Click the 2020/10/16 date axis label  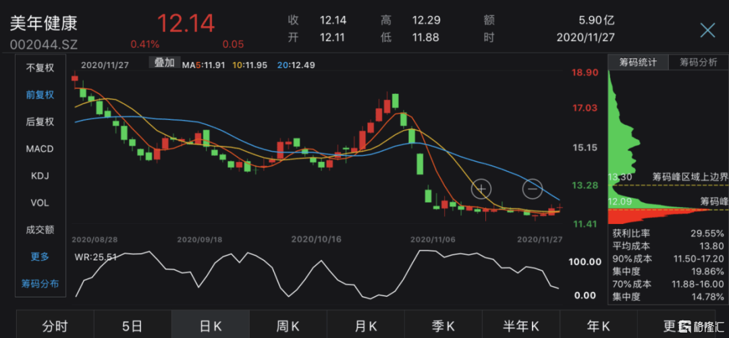(x=316, y=240)
